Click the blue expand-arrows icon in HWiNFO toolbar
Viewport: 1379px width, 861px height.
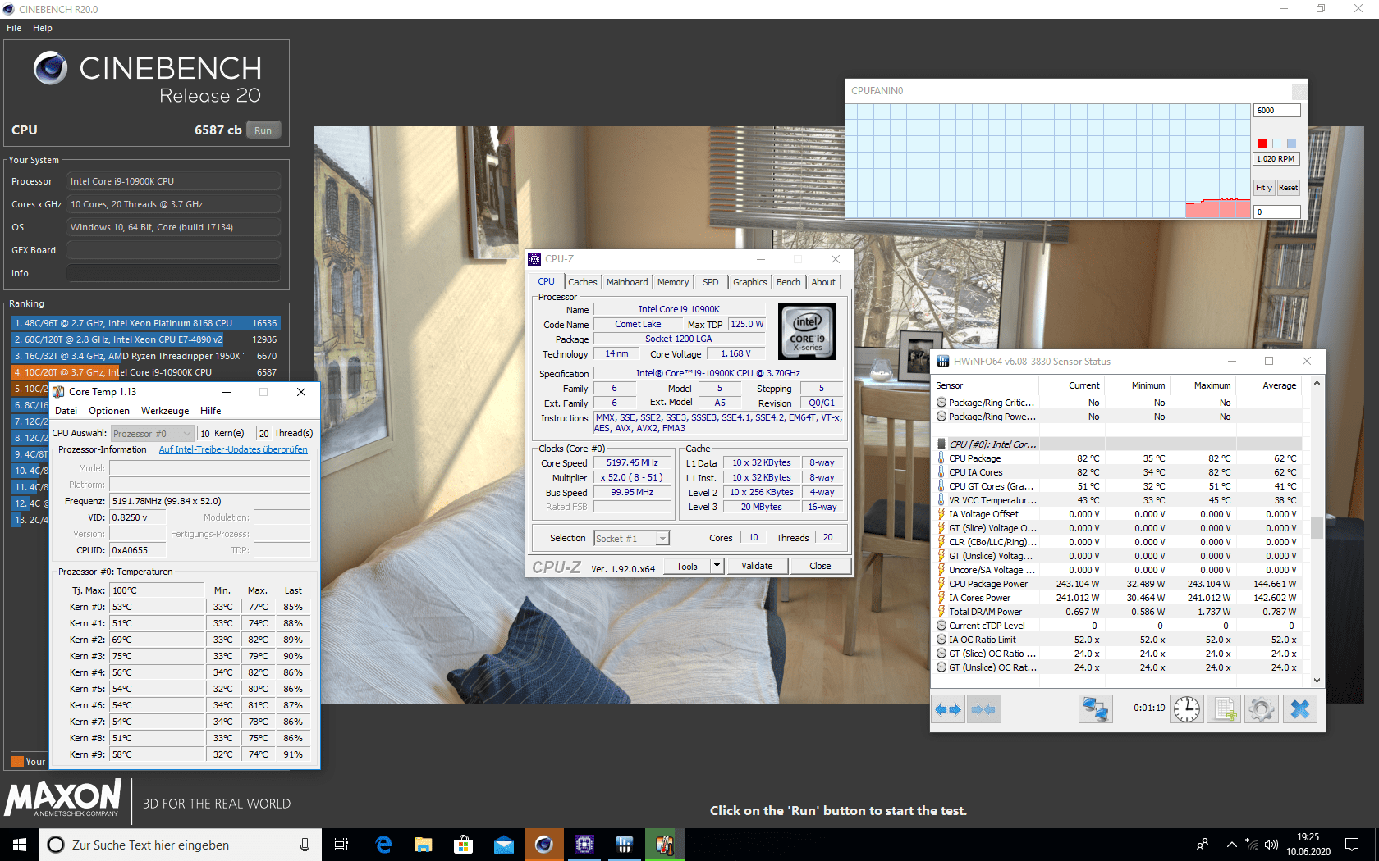pos(948,709)
